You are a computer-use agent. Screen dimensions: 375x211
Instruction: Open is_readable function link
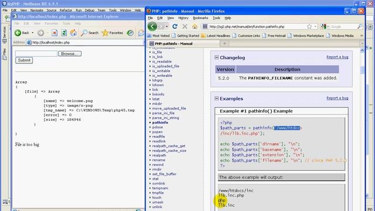162,62
